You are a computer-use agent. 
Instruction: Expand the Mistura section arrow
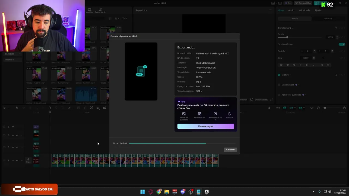(x=290, y=75)
